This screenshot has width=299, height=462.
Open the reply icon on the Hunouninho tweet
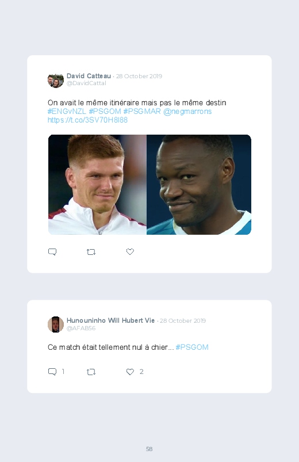click(52, 372)
